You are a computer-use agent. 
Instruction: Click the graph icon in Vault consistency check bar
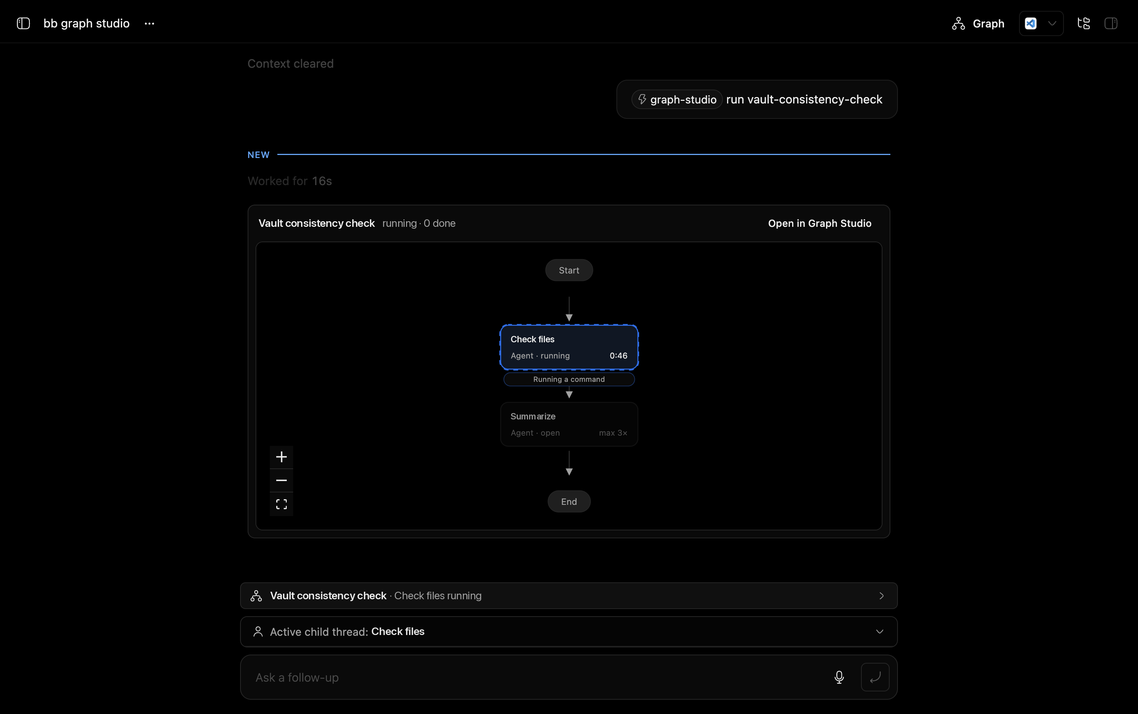256,596
